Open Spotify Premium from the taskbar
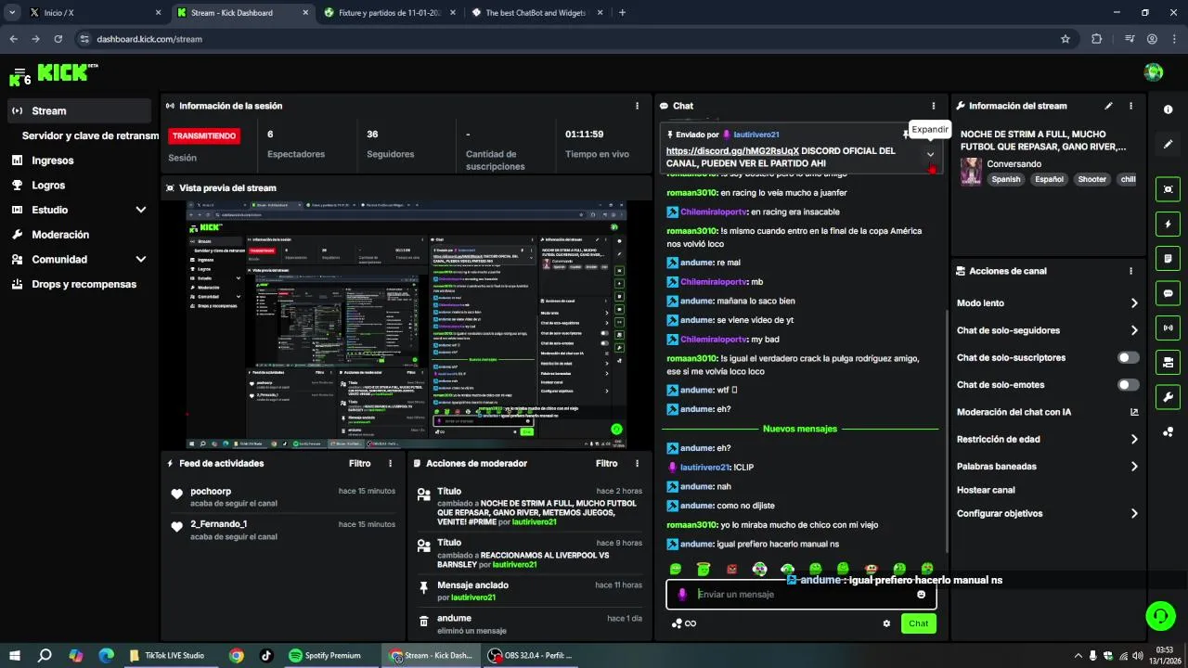 pyautogui.click(x=324, y=655)
